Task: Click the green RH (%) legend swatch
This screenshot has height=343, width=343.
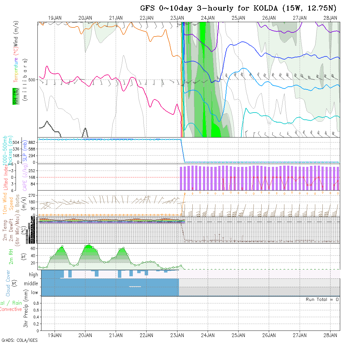Action: click(15, 96)
